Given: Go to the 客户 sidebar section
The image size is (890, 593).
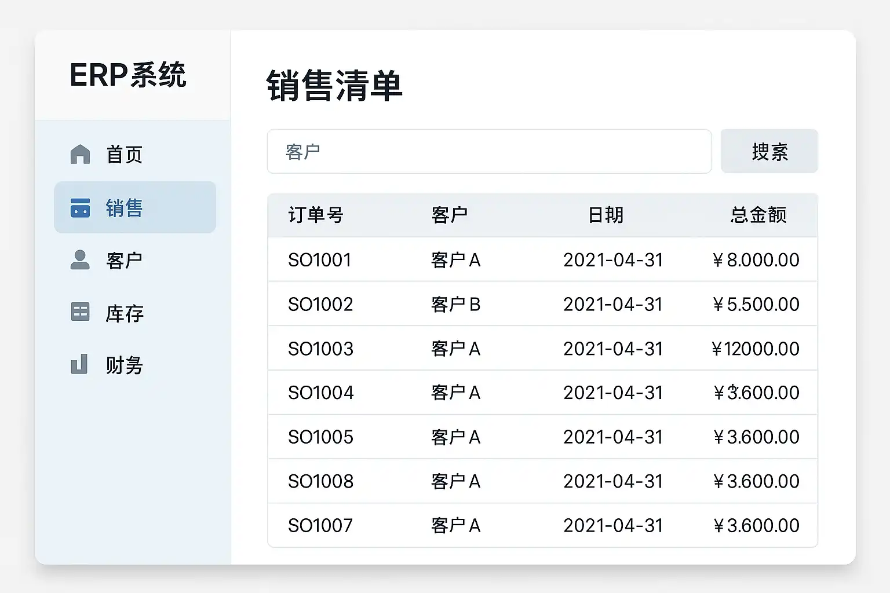Looking at the screenshot, I should pos(124,261).
